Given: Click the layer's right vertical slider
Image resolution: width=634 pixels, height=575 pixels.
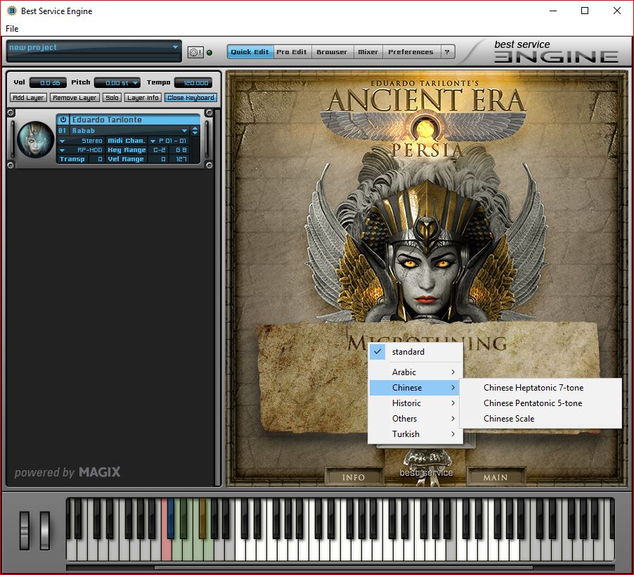Looking at the screenshot, I should pyautogui.click(x=207, y=139).
